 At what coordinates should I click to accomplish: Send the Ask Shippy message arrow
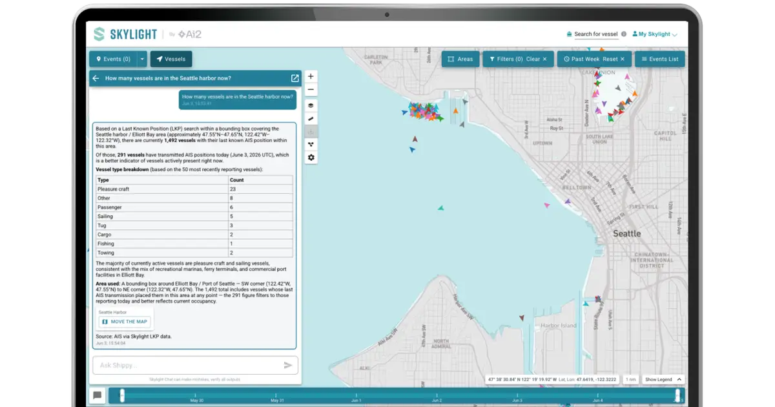coord(288,366)
